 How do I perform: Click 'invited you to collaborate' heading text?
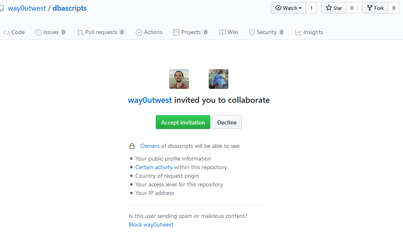pyautogui.click(x=222, y=100)
